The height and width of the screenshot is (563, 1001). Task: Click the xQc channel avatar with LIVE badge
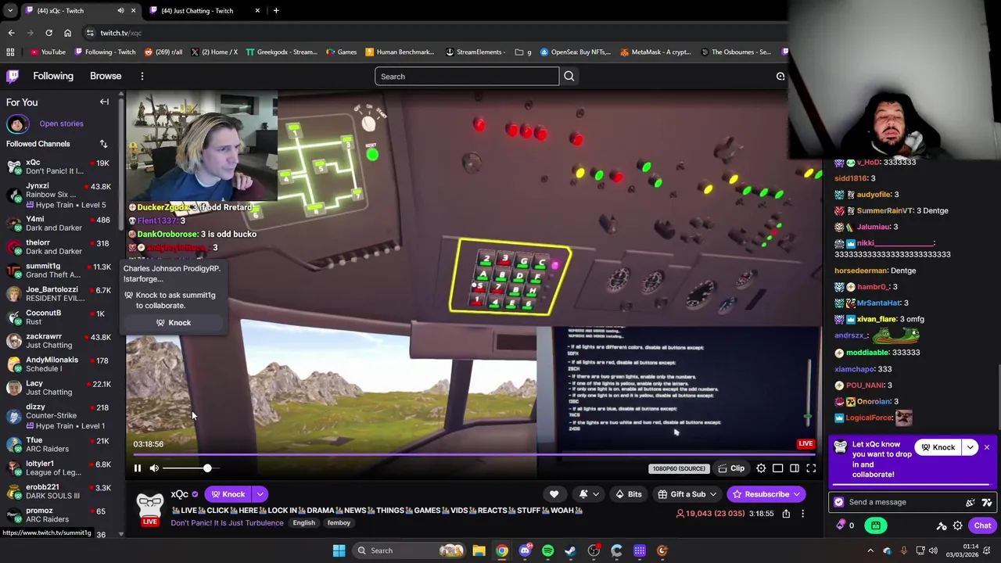coord(149,508)
